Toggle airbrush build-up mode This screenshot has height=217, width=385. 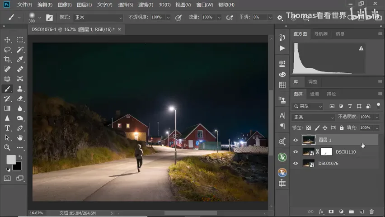pos(230,18)
